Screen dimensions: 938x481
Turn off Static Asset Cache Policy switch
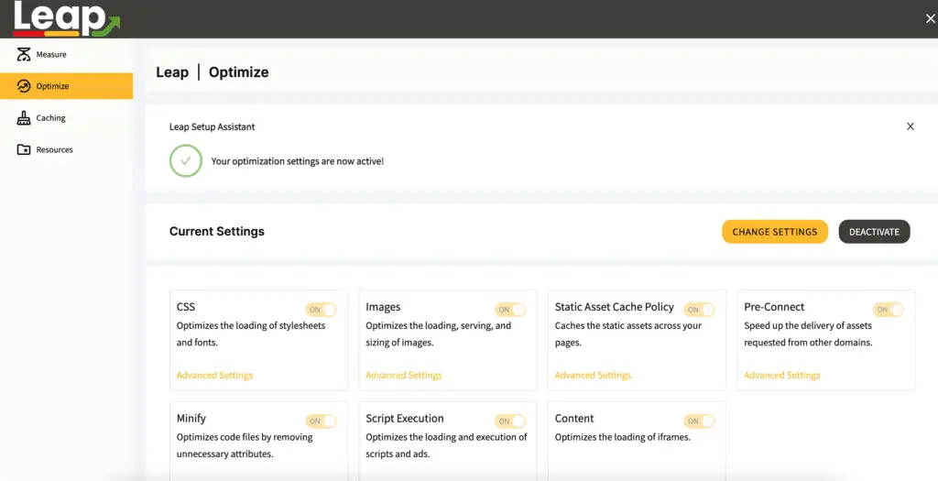coord(699,310)
